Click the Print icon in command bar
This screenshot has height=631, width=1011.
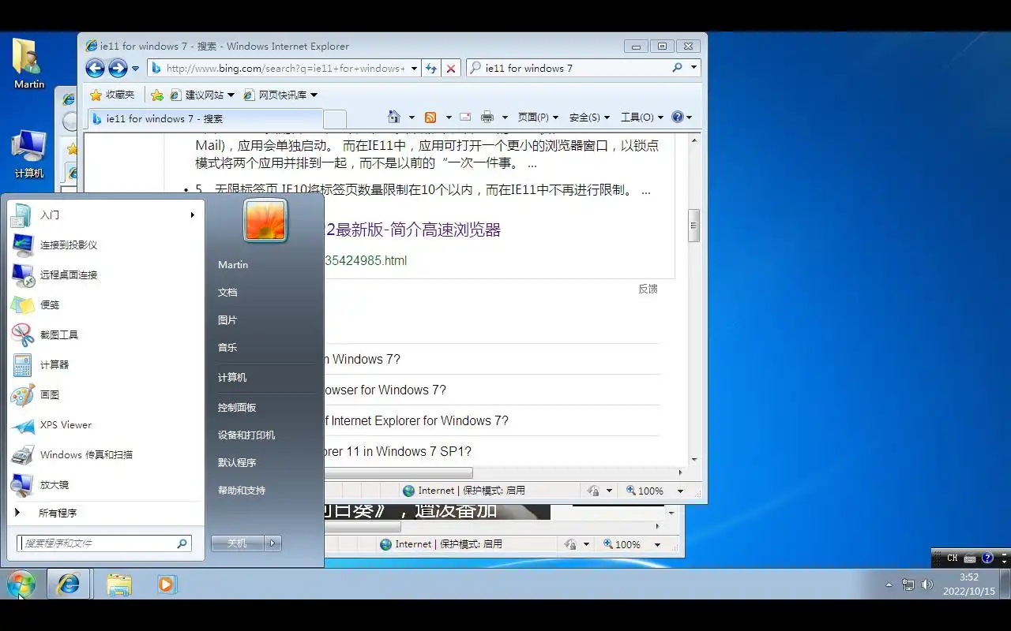click(487, 117)
